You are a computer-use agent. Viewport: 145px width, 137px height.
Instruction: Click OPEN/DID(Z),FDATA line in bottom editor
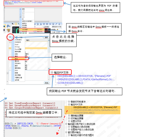[33, 126]
